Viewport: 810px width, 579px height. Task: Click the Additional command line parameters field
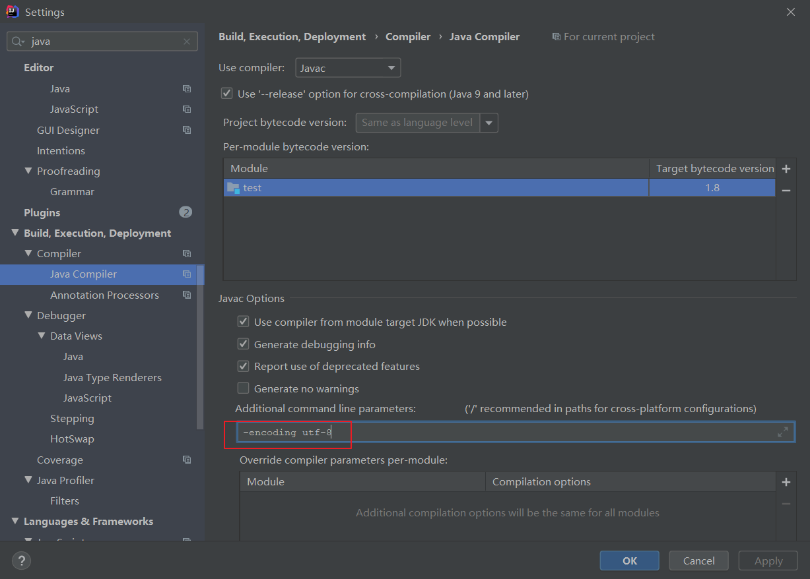click(516, 433)
